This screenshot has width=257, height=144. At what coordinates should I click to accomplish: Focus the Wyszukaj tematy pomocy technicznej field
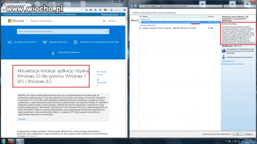tap(63, 31)
